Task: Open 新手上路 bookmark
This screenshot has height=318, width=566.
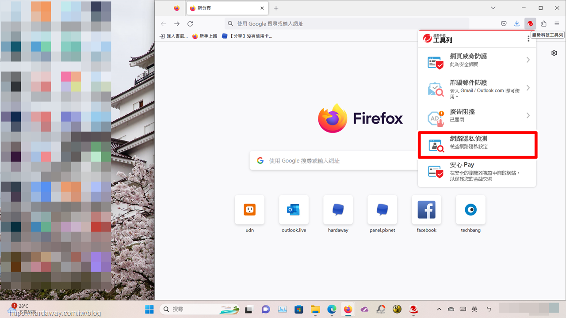Action: point(205,36)
